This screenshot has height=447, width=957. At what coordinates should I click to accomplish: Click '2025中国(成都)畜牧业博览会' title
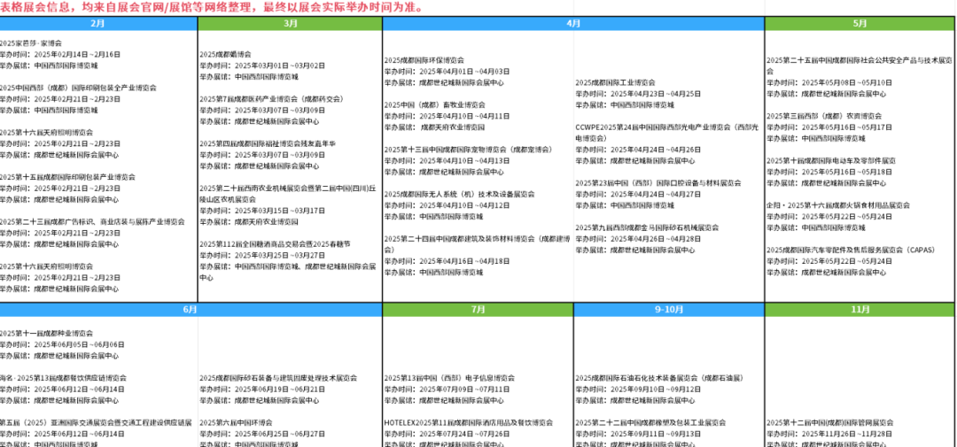(x=434, y=104)
